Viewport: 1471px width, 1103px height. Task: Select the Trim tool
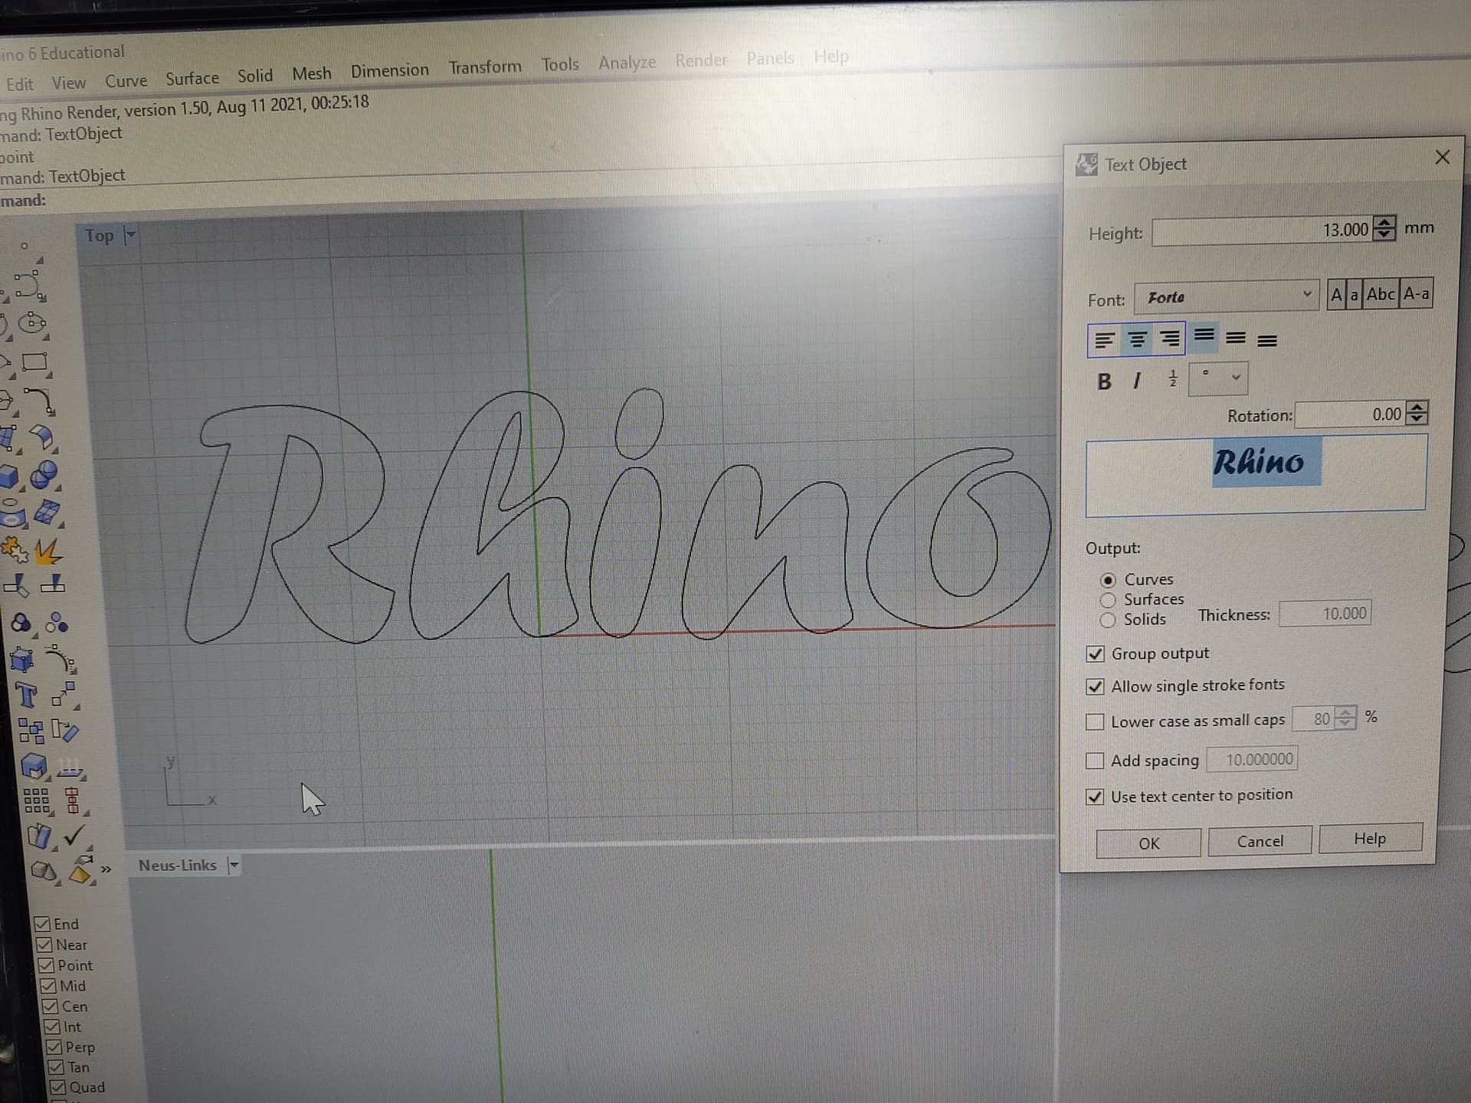click(16, 586)
